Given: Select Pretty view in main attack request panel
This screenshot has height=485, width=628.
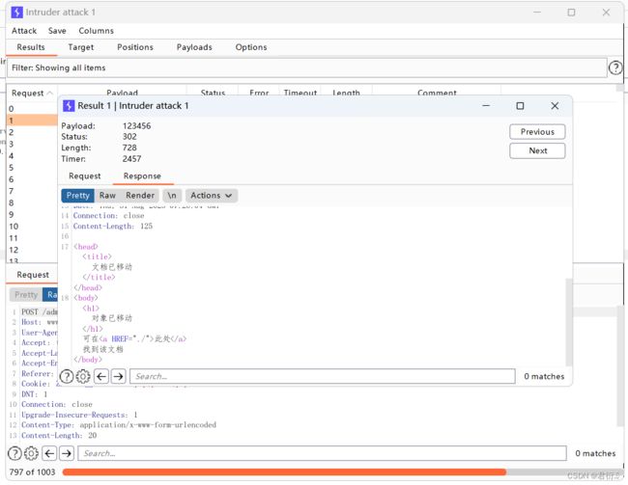Looking at the screenshot, I should click(26, 295).
